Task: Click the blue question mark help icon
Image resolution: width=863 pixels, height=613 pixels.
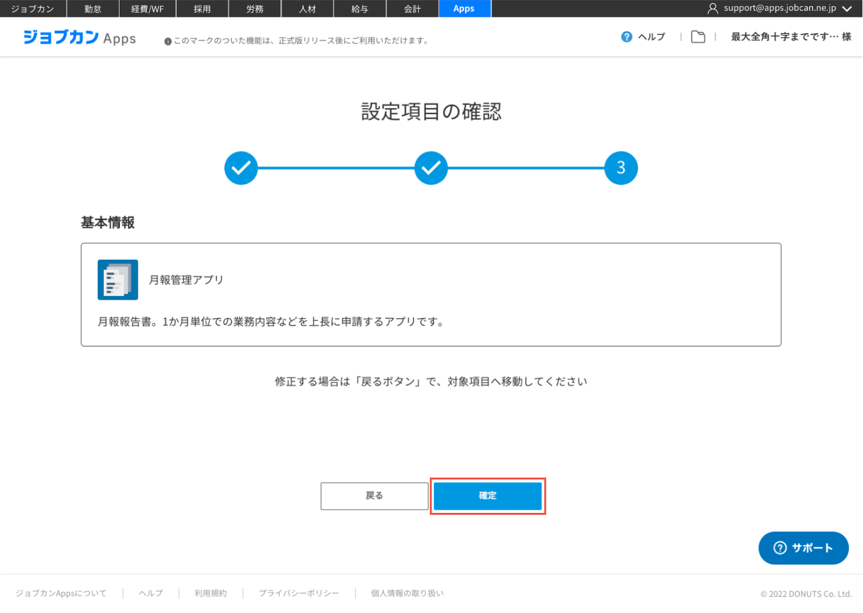Action: (626, 37)
